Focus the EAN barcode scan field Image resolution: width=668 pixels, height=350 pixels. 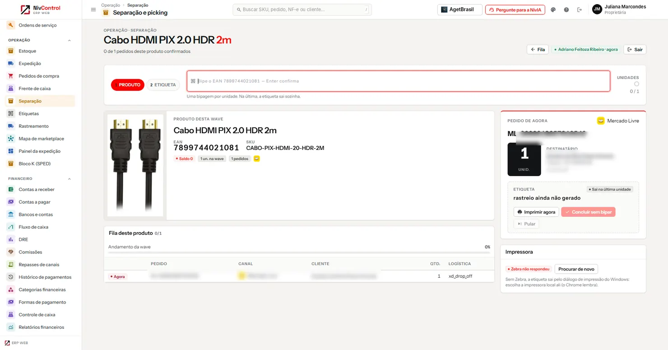399,81
